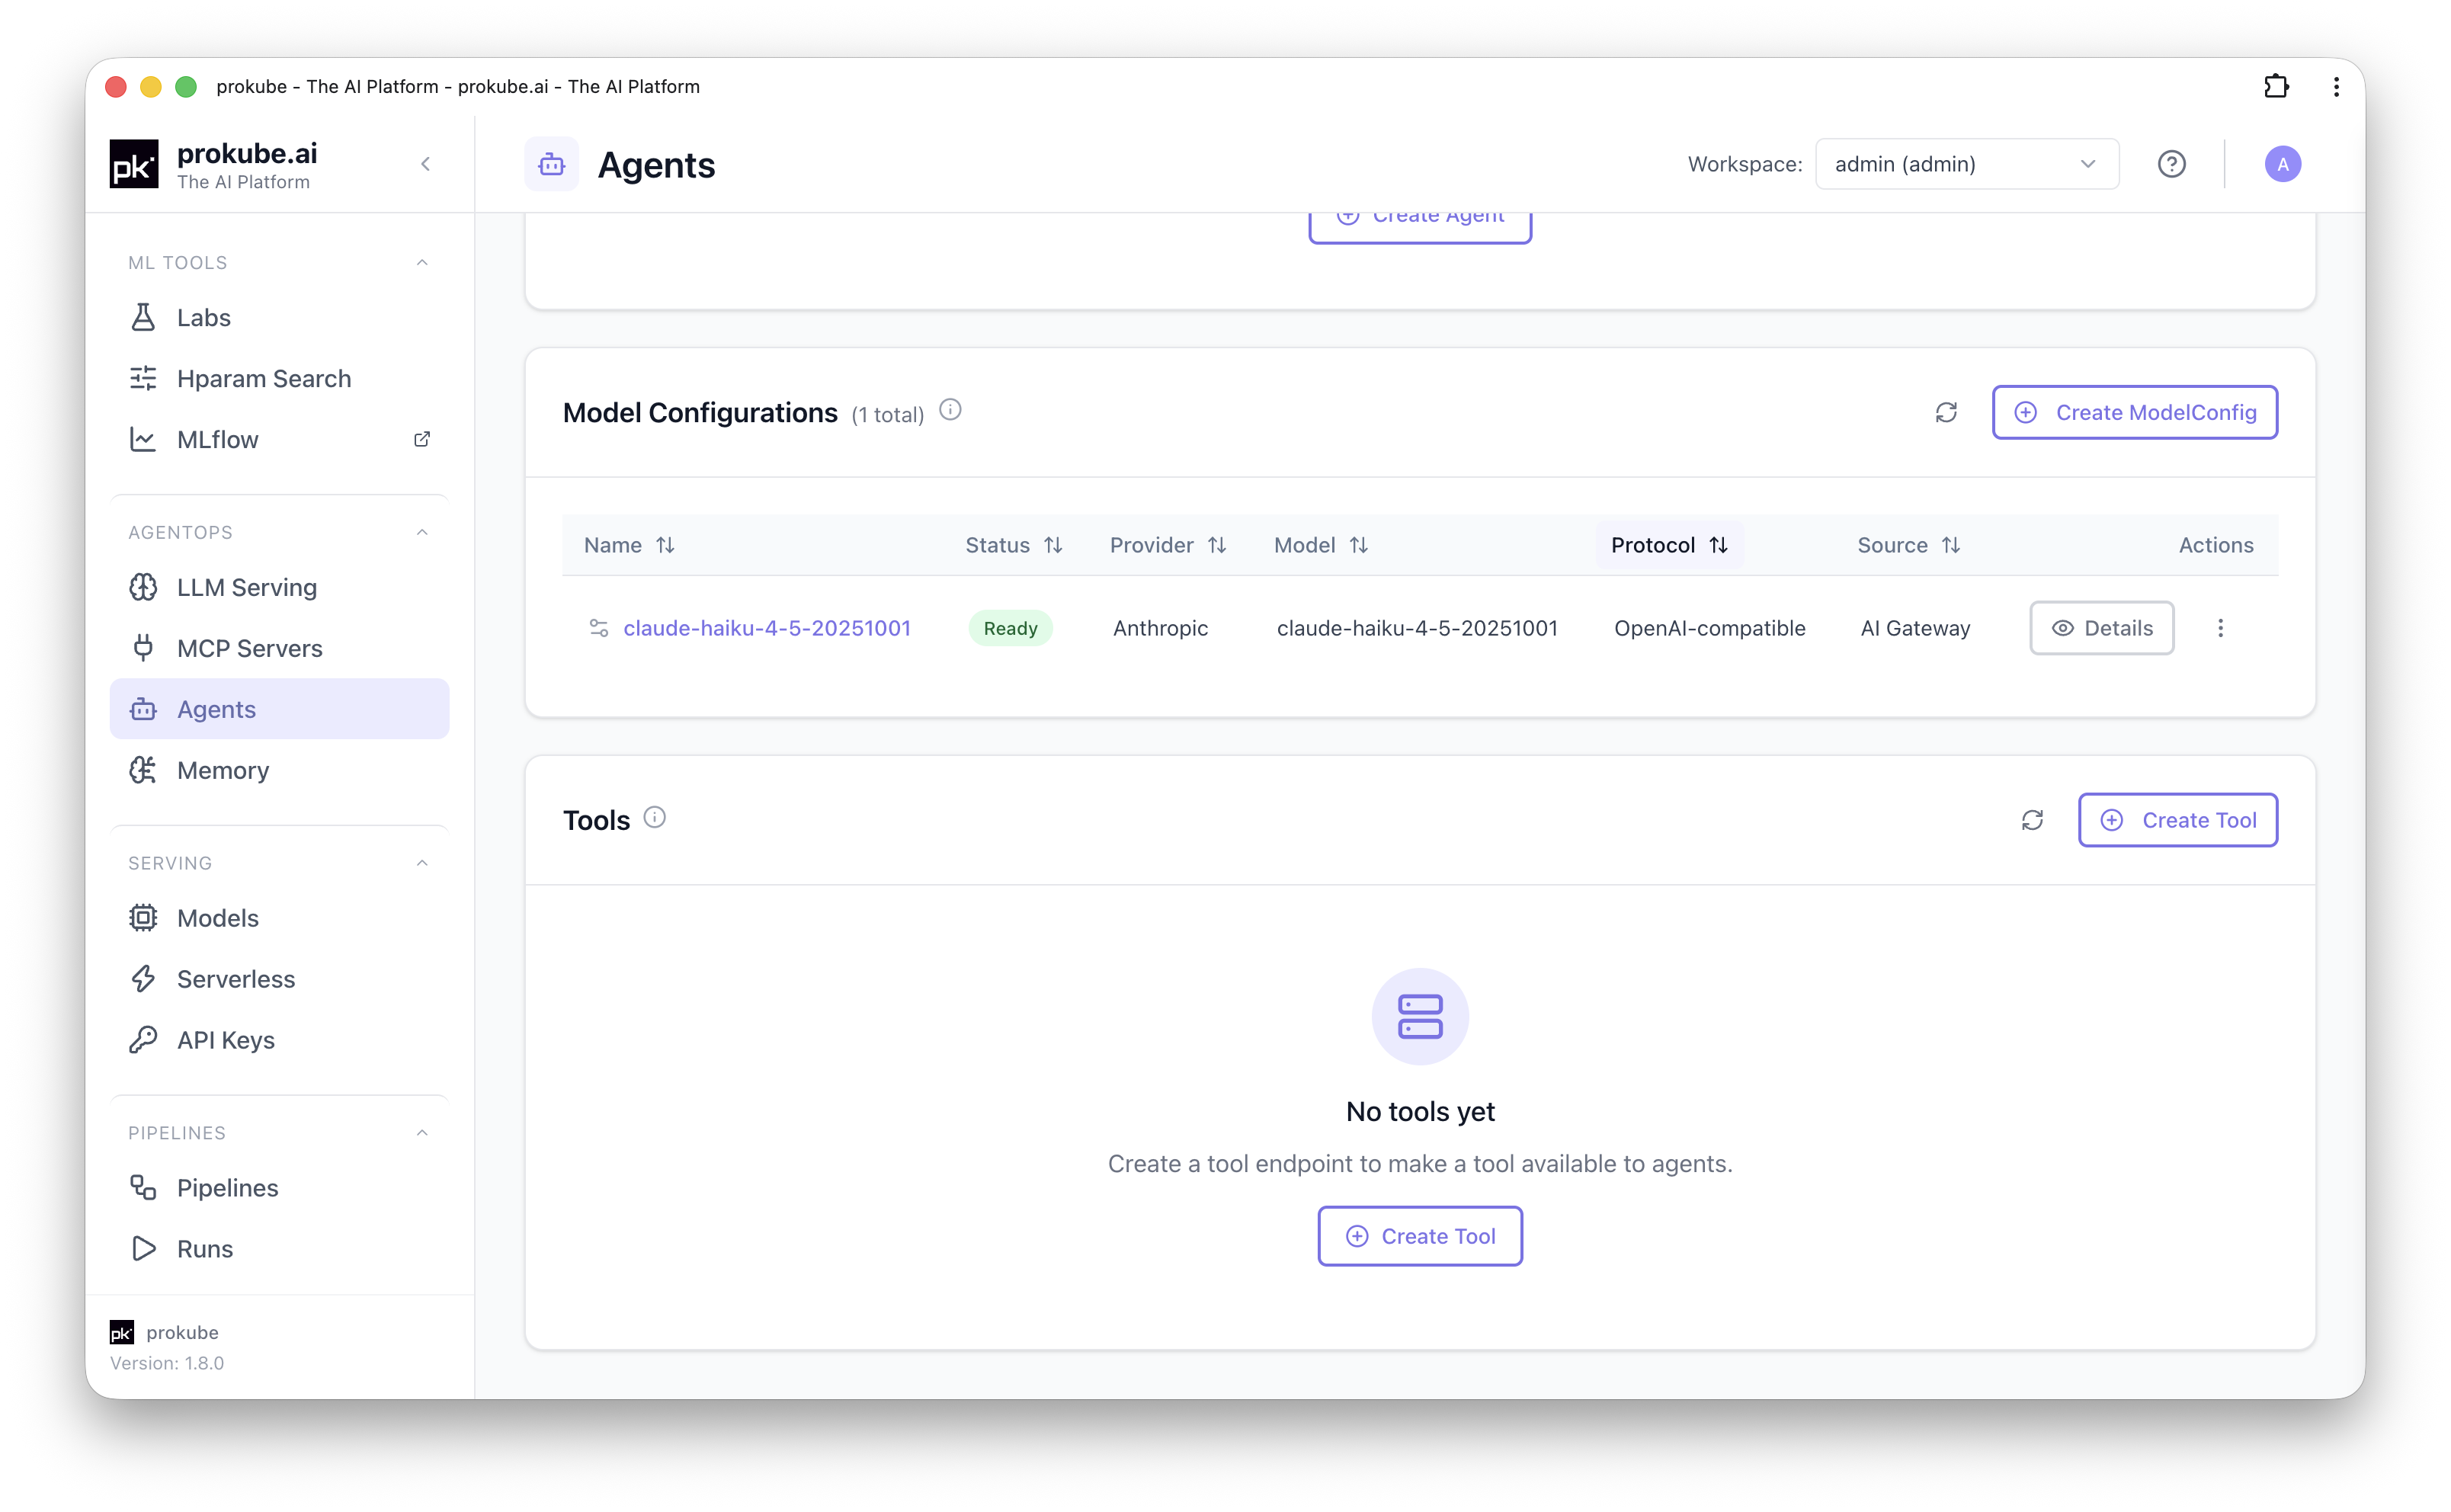Open row actions menu for claude-haiku model

[2220, 628]
